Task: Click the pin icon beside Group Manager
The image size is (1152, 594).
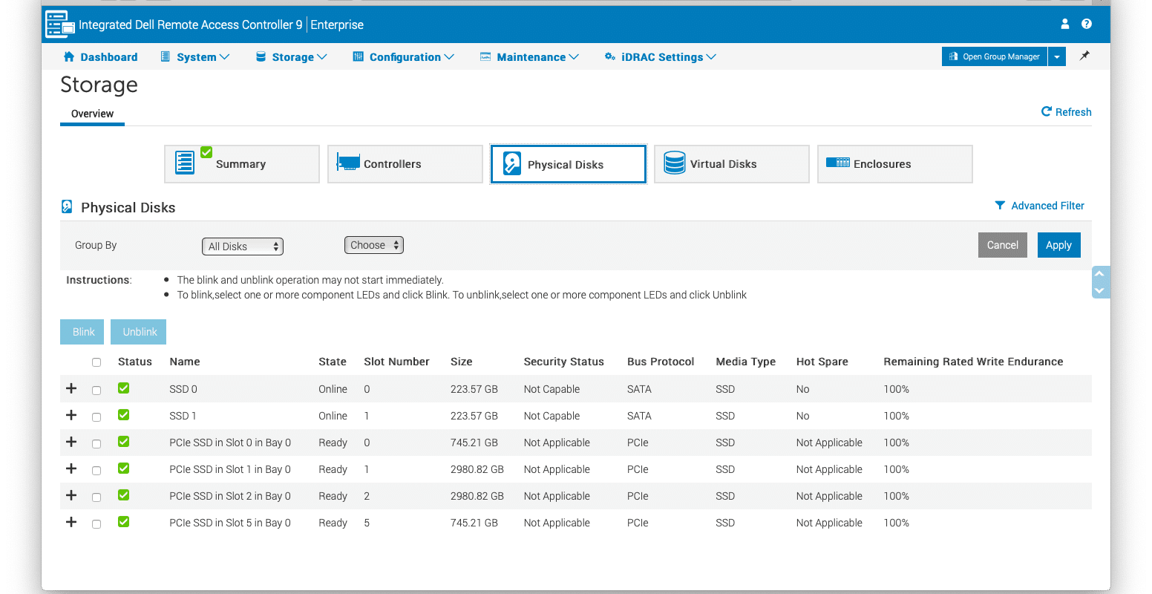Action: pyautogui.click(x=1084, y=56)
